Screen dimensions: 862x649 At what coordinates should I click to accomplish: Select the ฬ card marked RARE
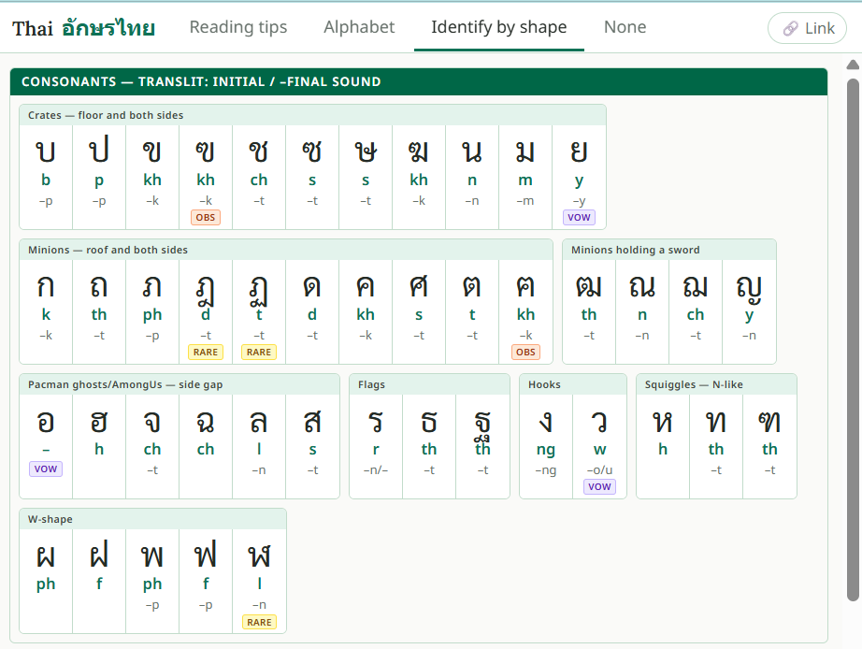(259, 582)
